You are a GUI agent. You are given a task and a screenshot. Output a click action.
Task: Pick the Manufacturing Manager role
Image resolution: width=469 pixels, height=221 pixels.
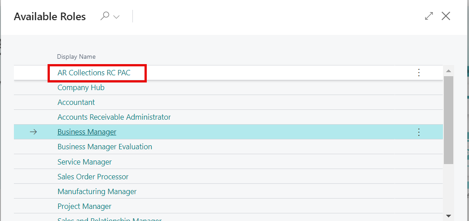97,191
